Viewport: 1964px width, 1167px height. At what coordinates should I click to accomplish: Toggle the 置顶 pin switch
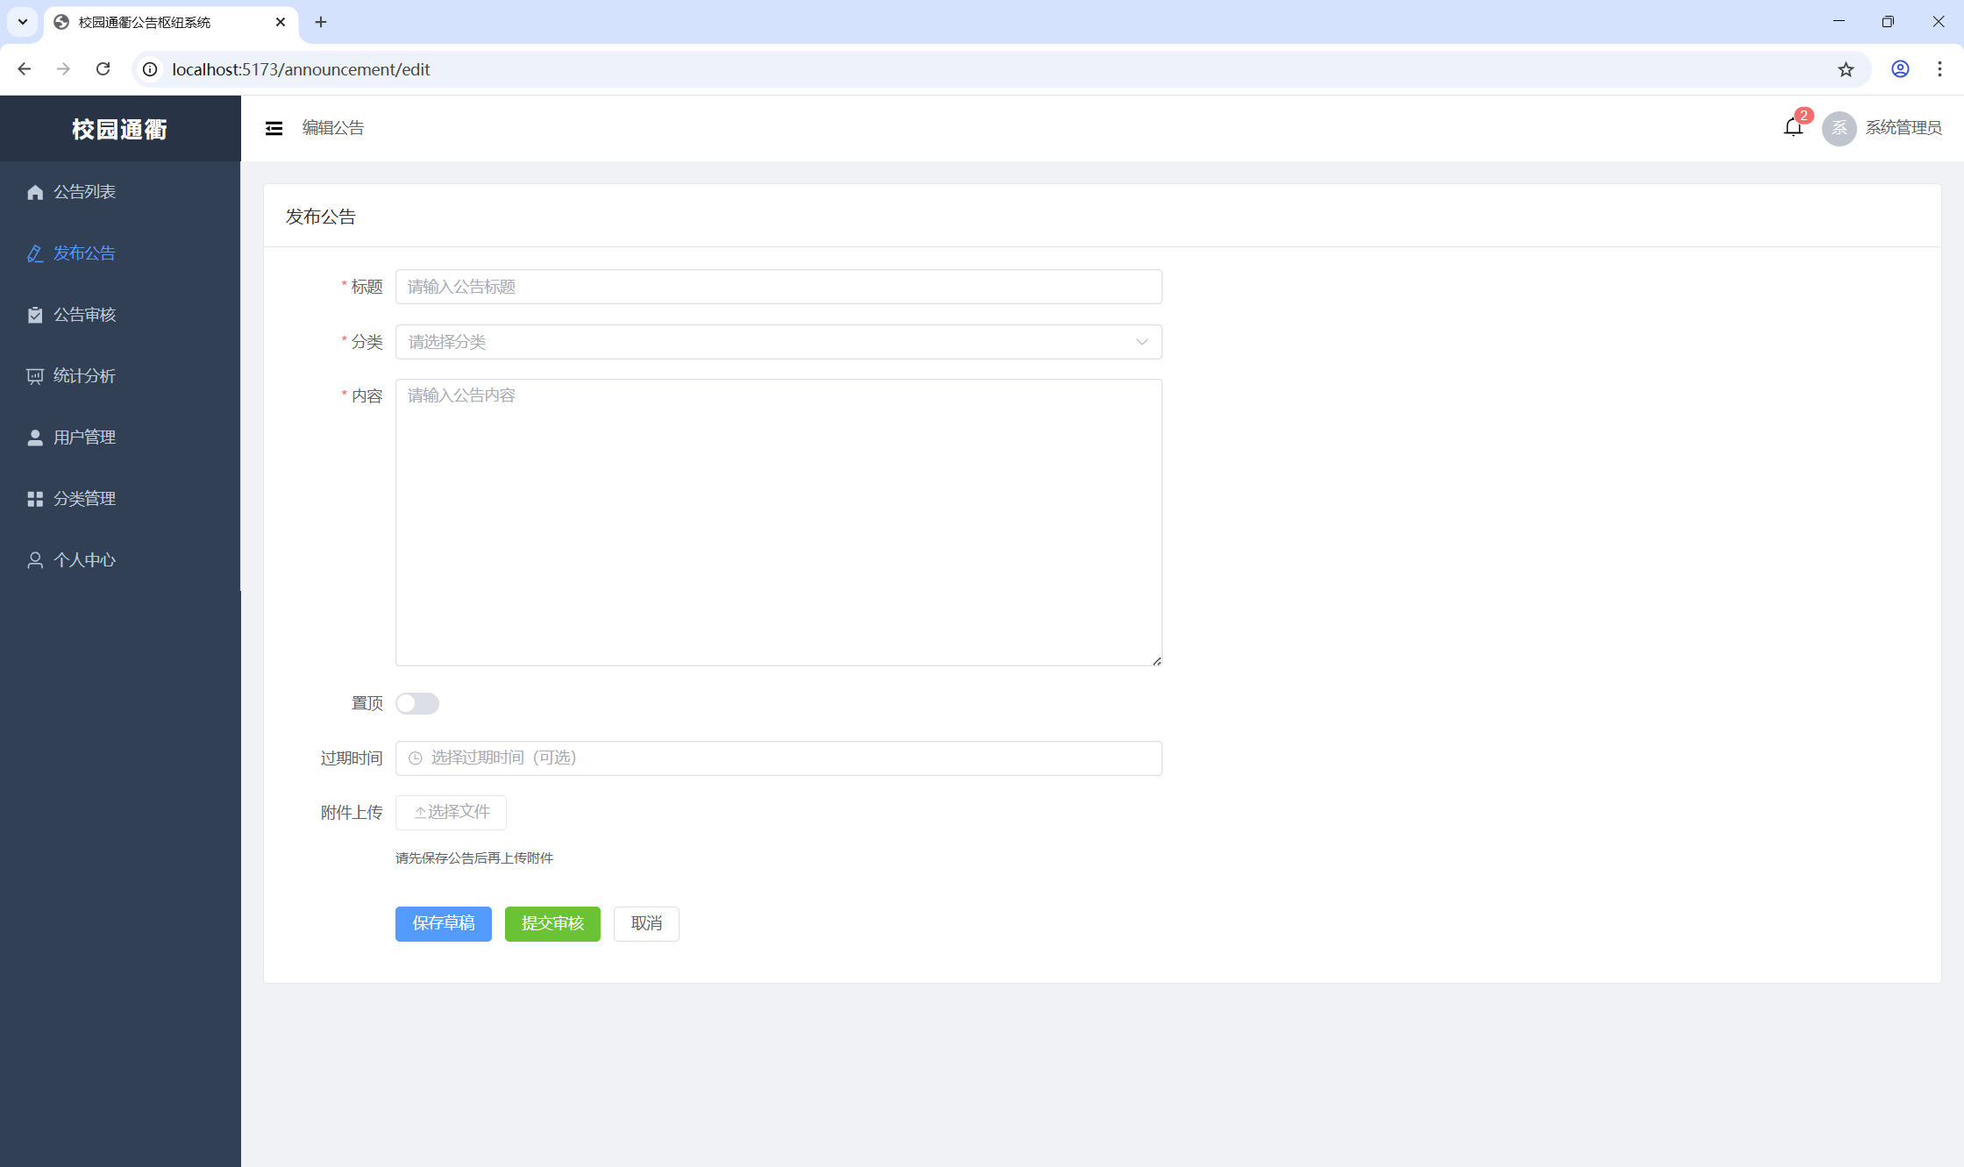(x=417, y=703)
